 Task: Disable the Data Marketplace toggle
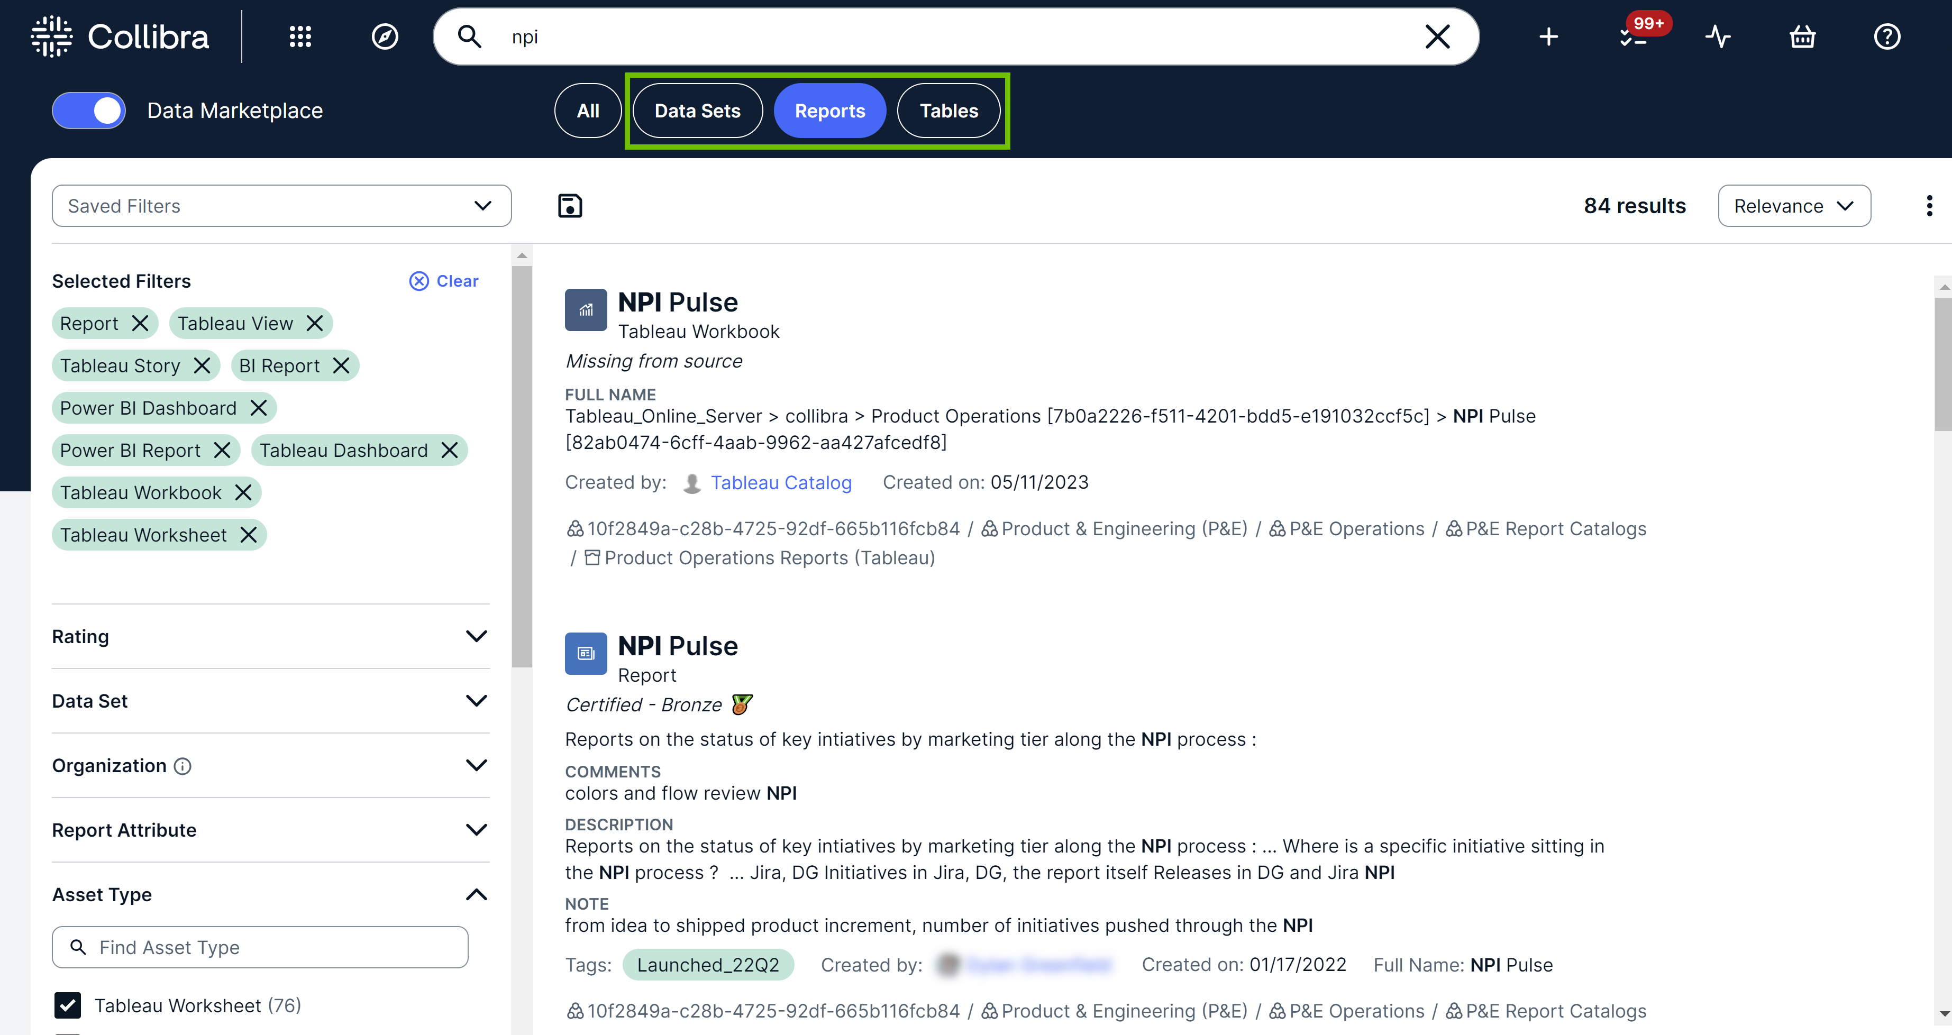pyautogui.click(x=89, y=110)
